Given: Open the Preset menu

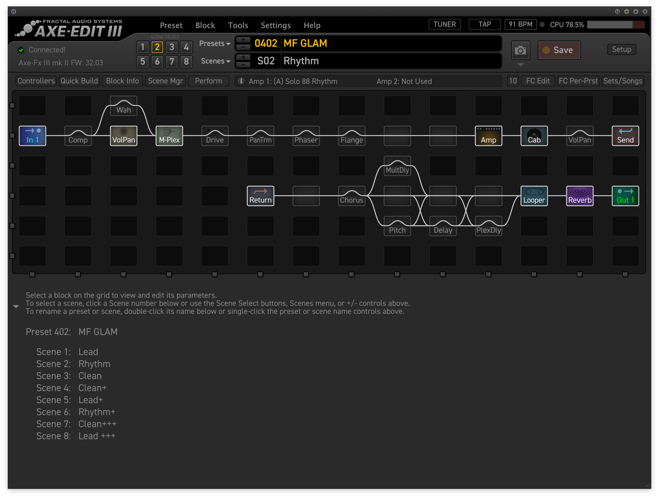Looking at the screenshot, I should tap(171, 26).
